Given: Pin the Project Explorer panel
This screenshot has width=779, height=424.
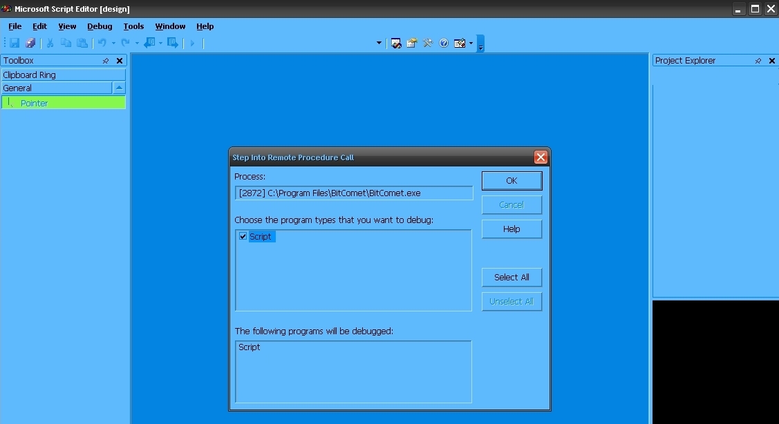Looking at the screenshot, I should coord(758,61).
